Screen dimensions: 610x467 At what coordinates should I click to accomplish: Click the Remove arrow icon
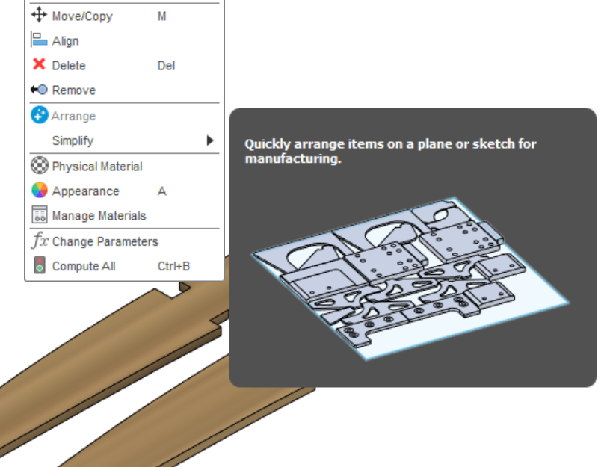point(39,90)
